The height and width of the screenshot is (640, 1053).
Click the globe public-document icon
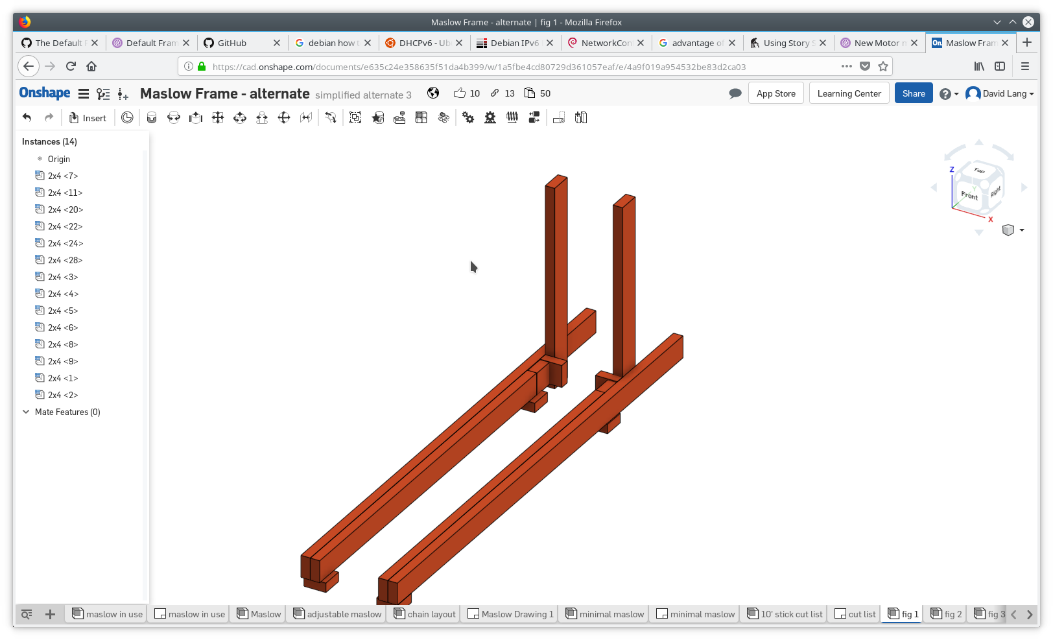click(x=433, y=93)
